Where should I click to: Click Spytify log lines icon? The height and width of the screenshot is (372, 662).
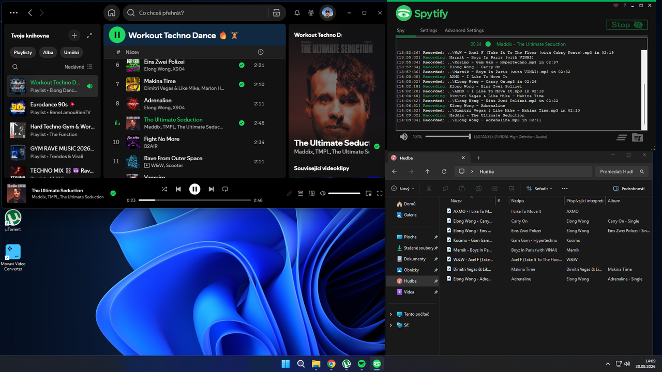(x=622, y=137)
